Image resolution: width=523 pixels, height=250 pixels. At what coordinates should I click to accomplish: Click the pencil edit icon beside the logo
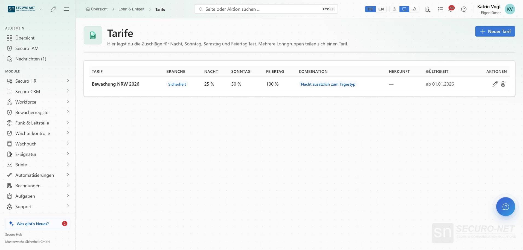tap(53, 9)
